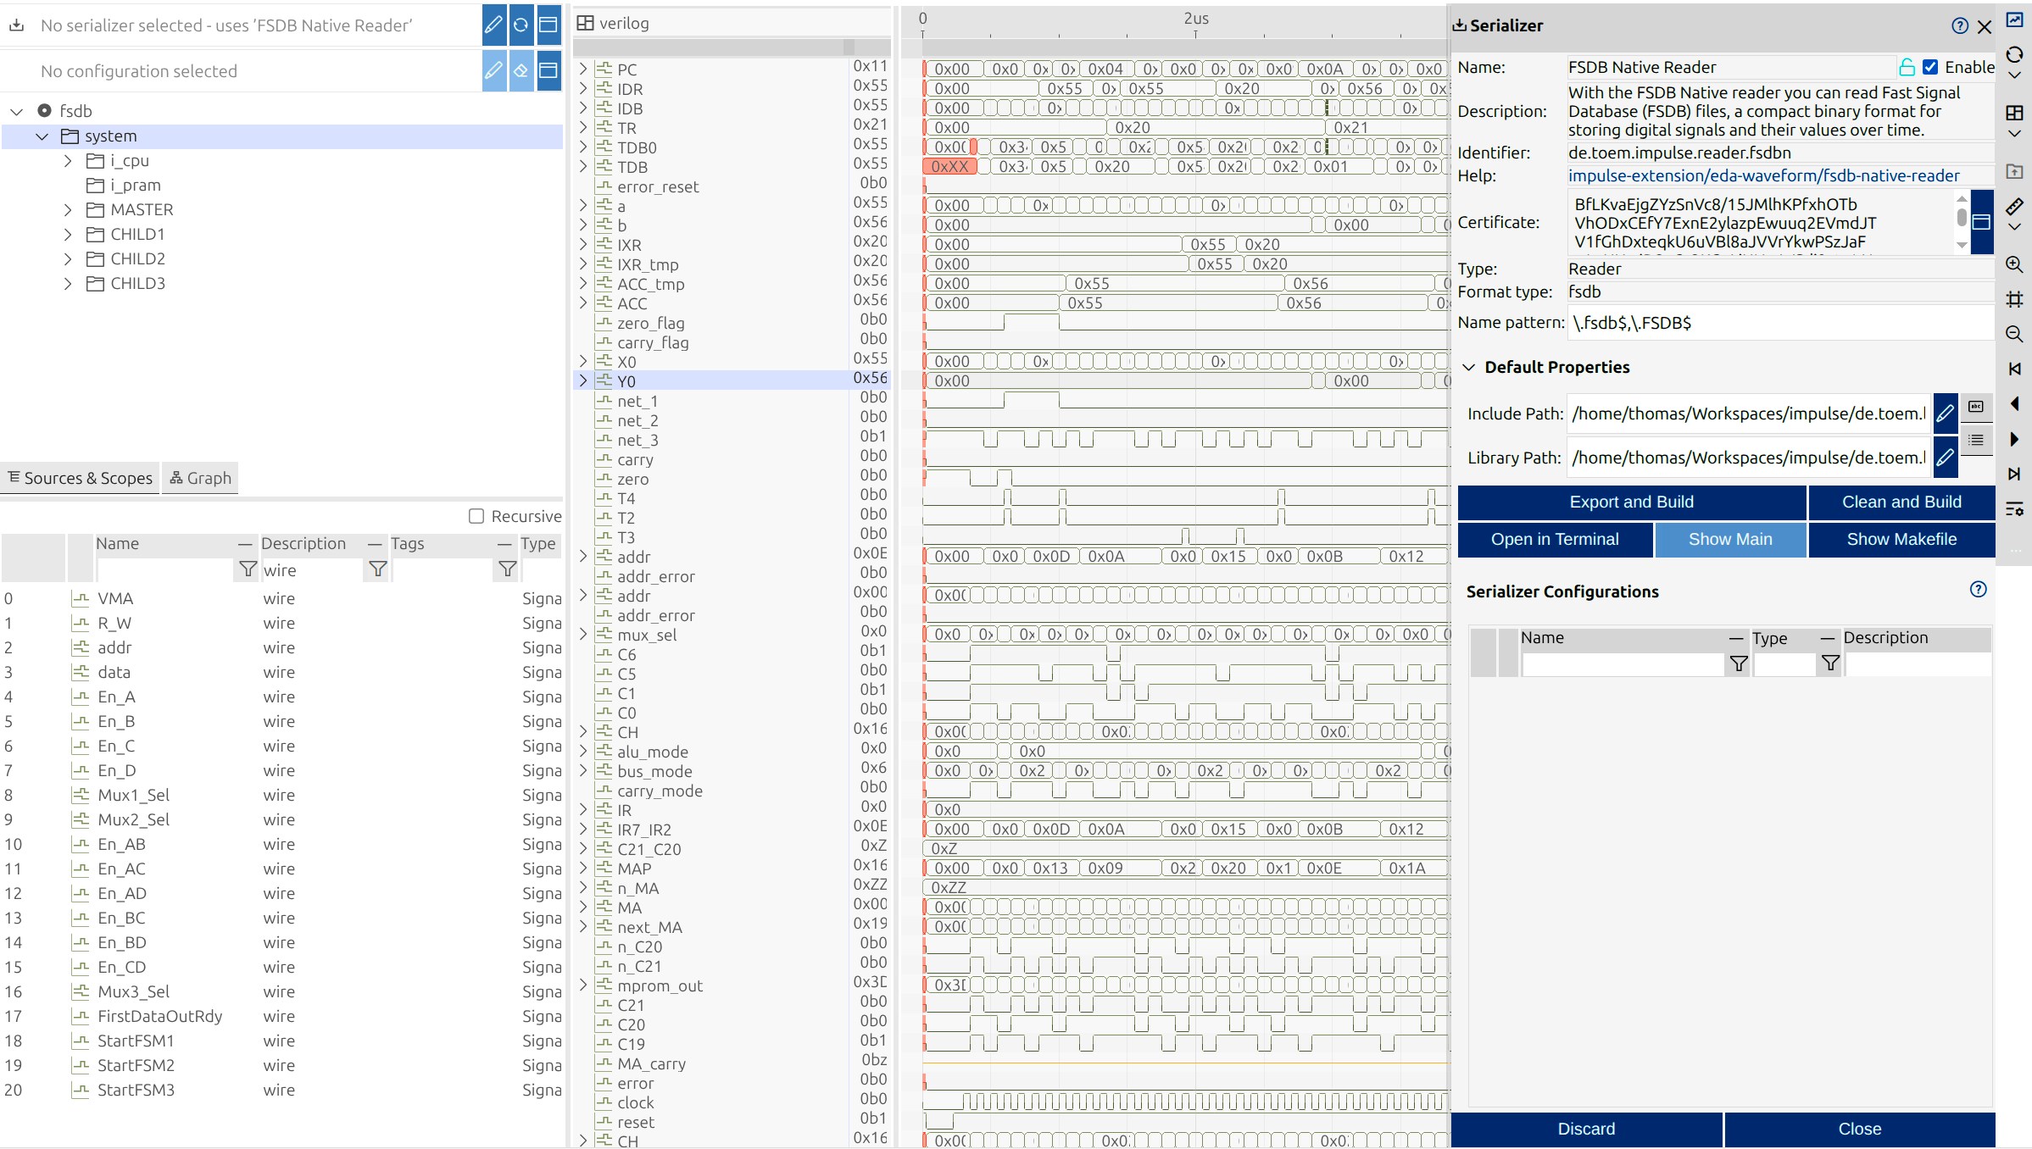Jump to first position with skip-back icon
The height and width of the screenshot is (1149, 2032).
point(2014,369)
